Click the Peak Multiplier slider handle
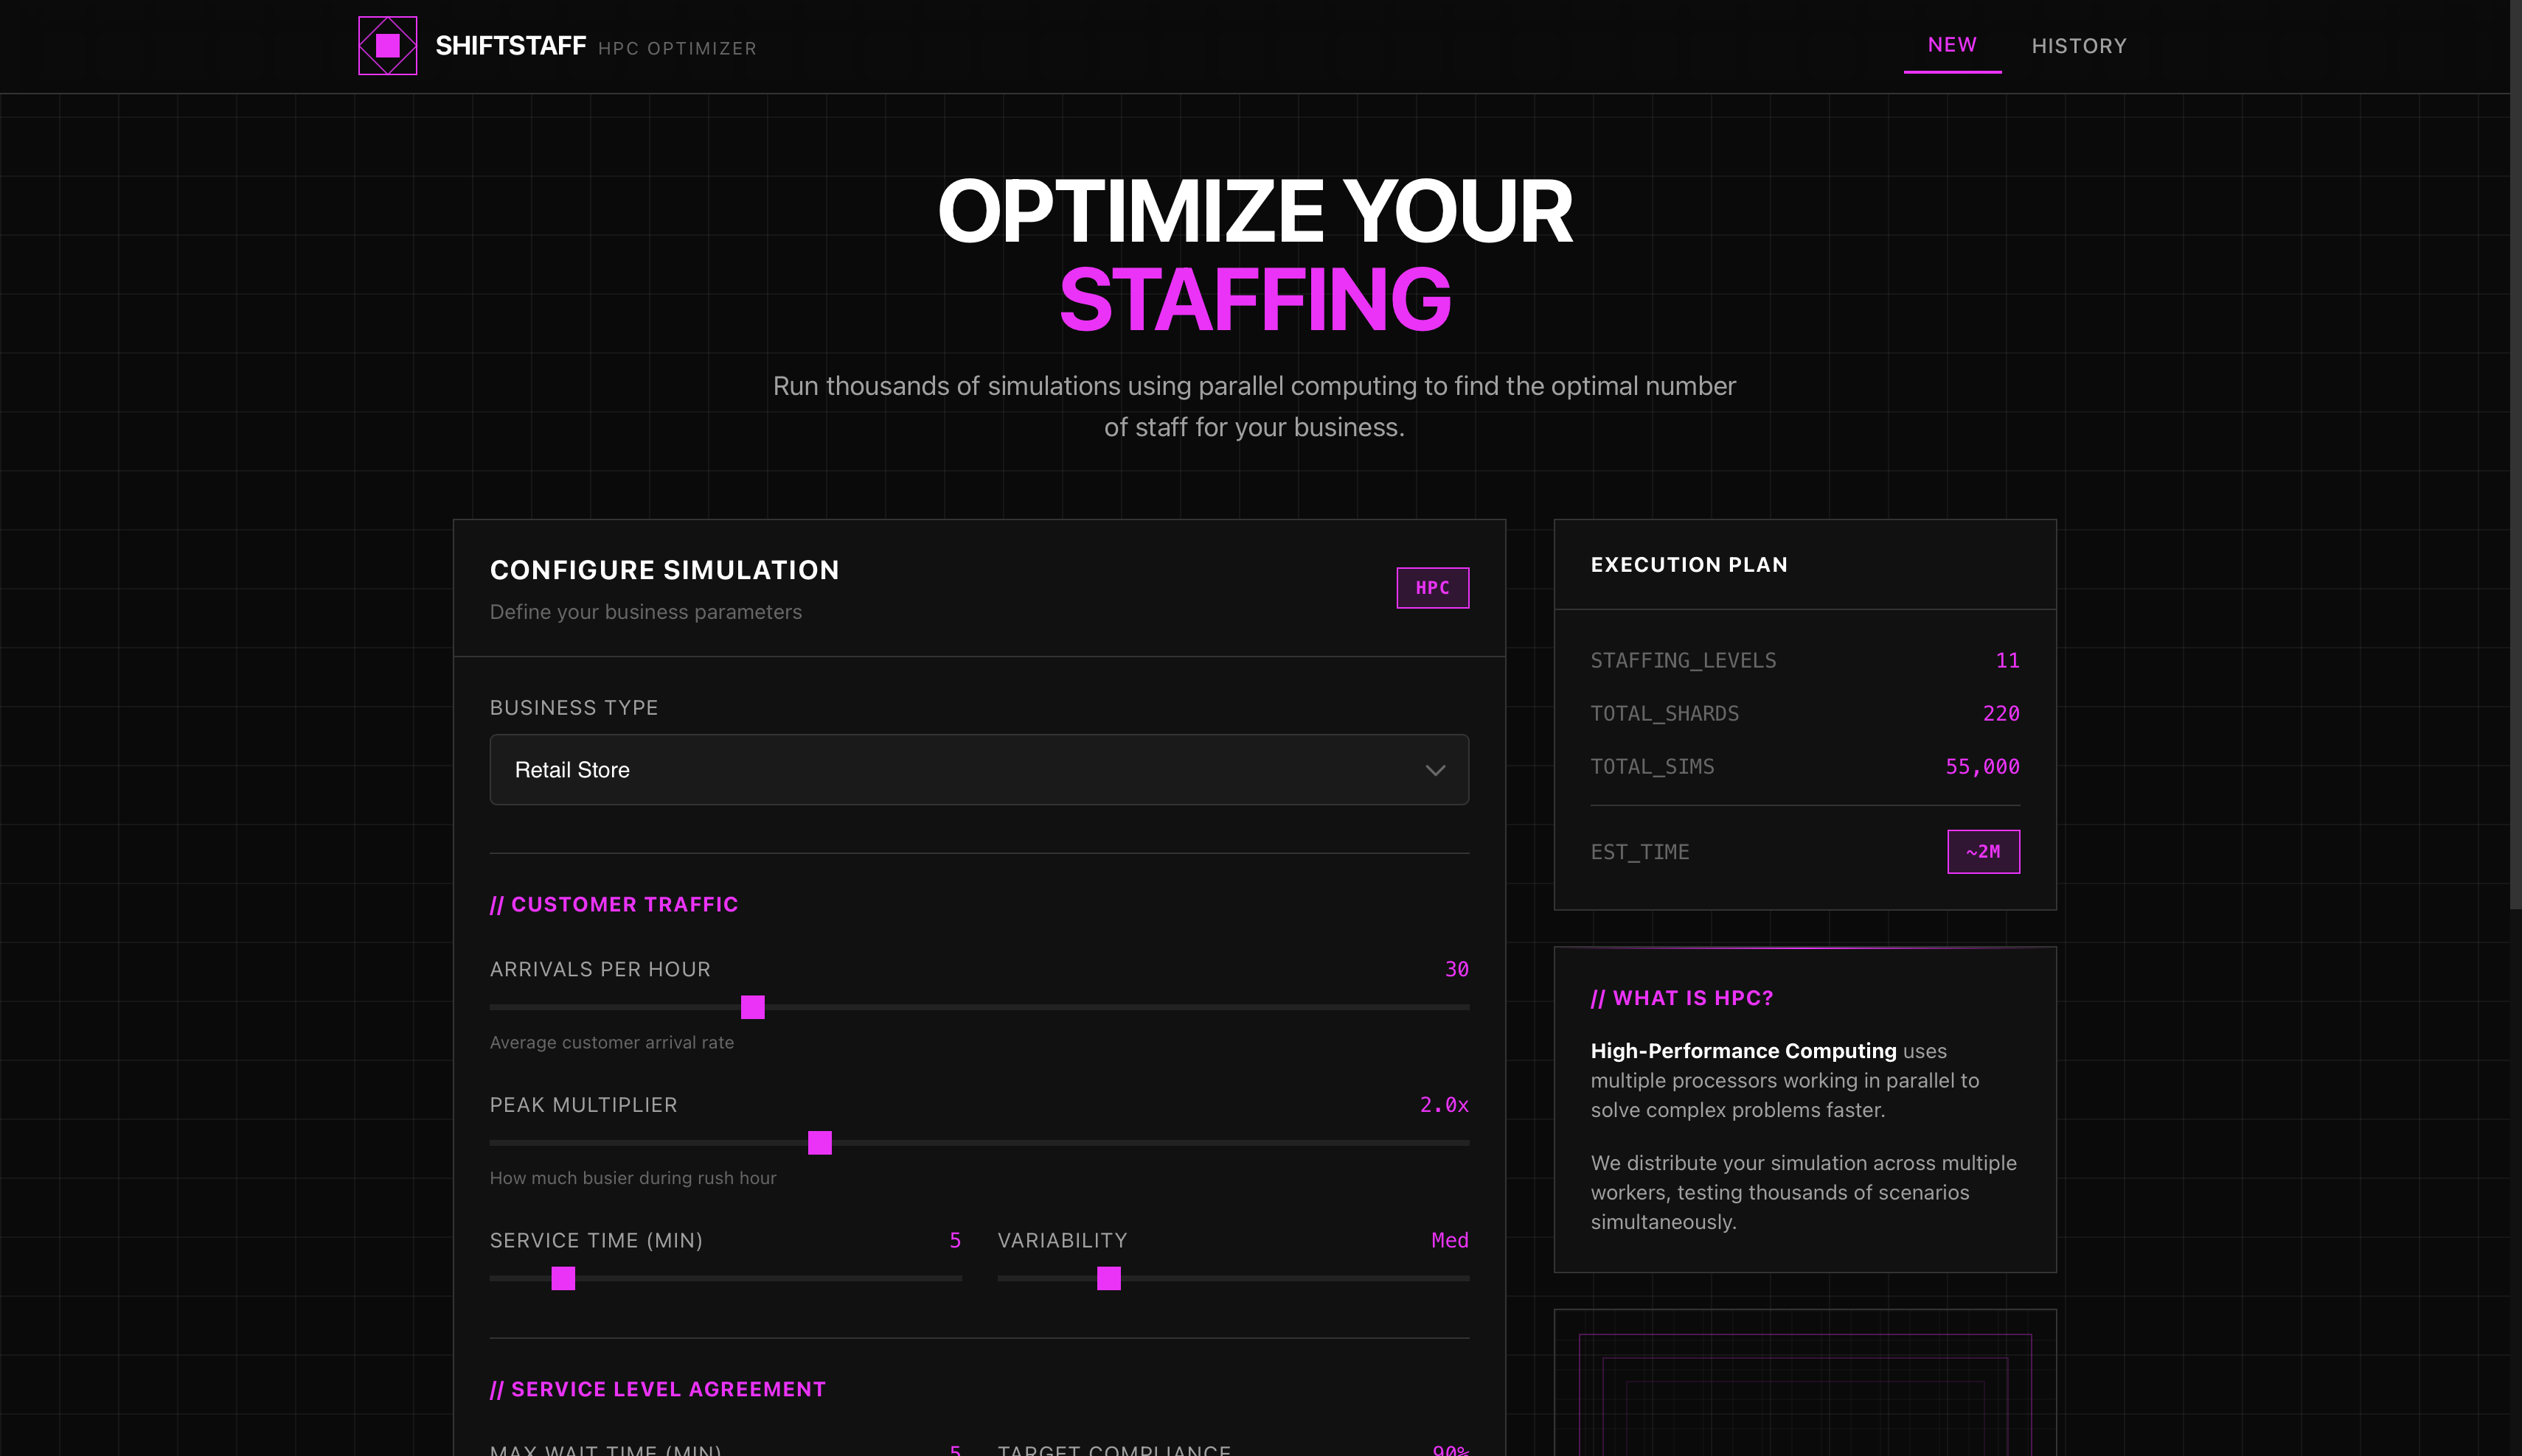 pyautogui.click(x=820, y=1143)
